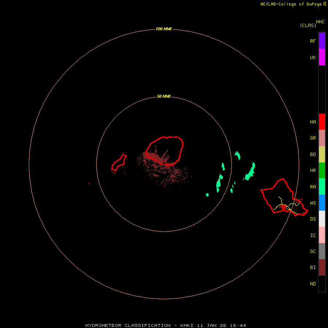Click the yellow road lines on eastern island

point(287,206)
